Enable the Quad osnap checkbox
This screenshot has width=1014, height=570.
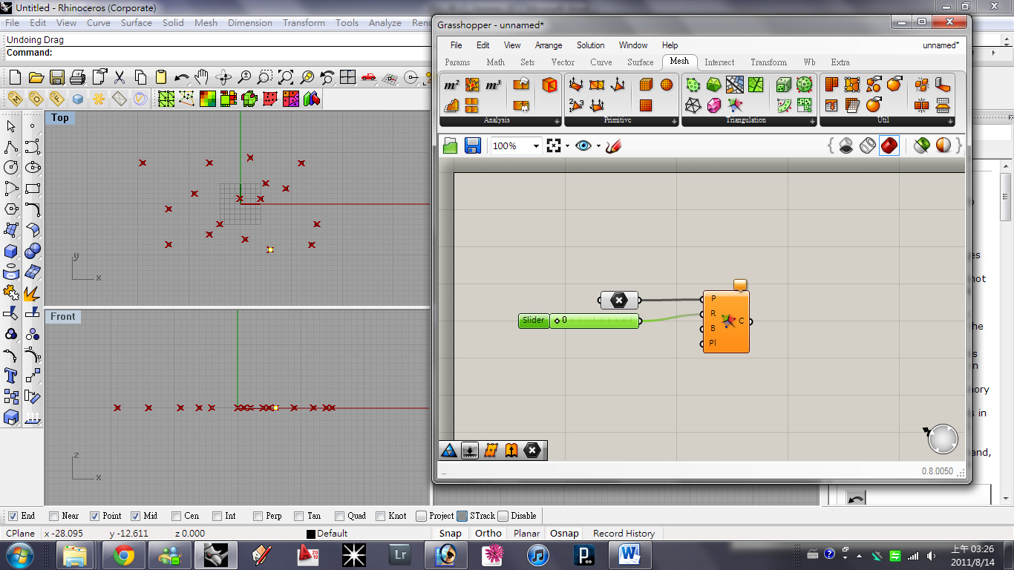pos(339,516)
